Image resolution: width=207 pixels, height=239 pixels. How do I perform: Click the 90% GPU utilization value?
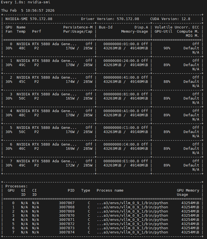click(x=167, y=48)
